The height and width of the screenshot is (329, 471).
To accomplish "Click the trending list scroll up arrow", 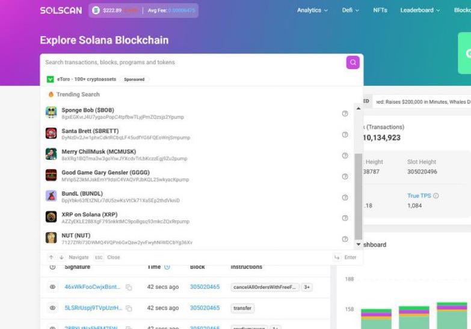I will pos(359,108).
